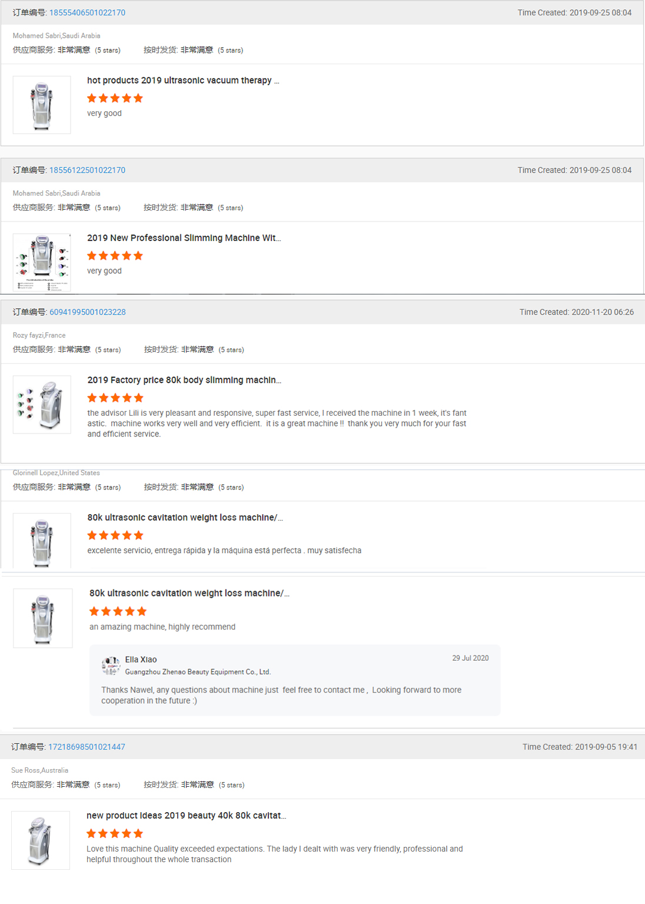Click star rating under 2019 Factory price 80k title
Viewport: 645px width, 904px height.
115,398
